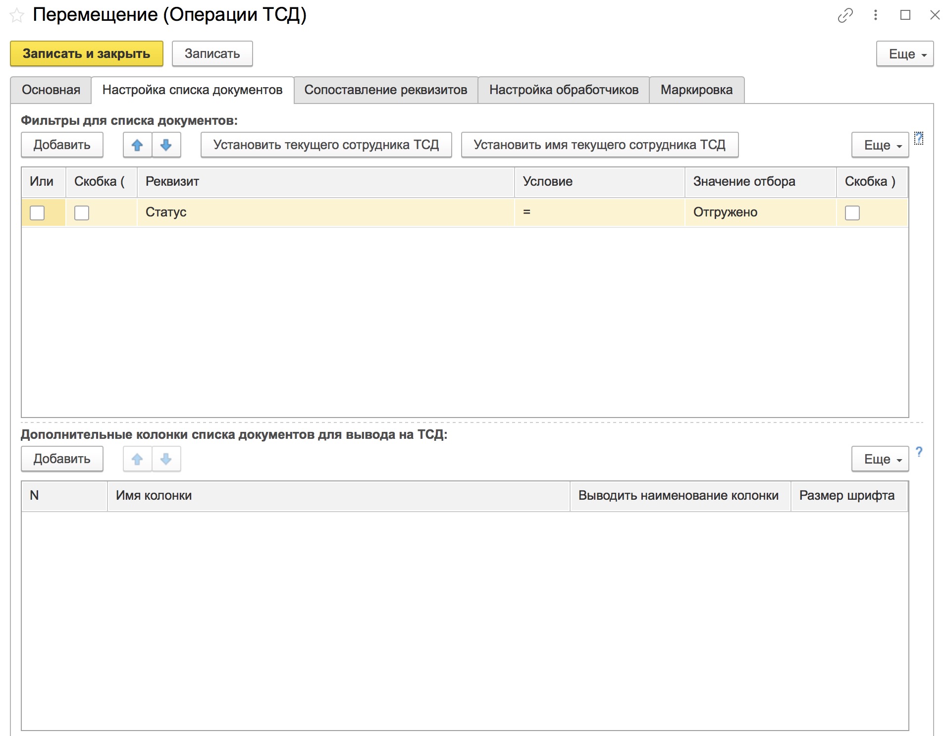Maximize the window via square icon
The width and height of the screenshot is (945, 736).
(905, 15)
